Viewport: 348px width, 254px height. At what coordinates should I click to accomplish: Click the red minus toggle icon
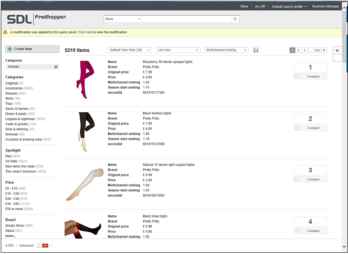click(x=45, y=246)
